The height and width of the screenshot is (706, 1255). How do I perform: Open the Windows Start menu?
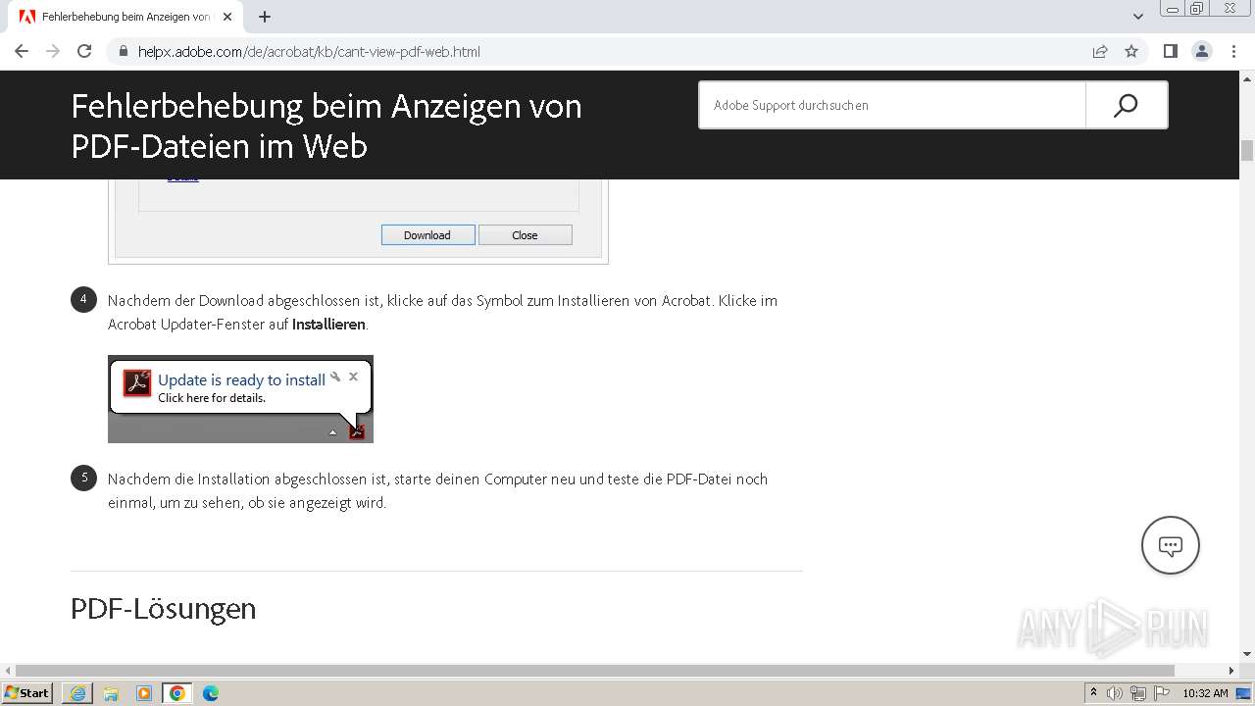27,693
